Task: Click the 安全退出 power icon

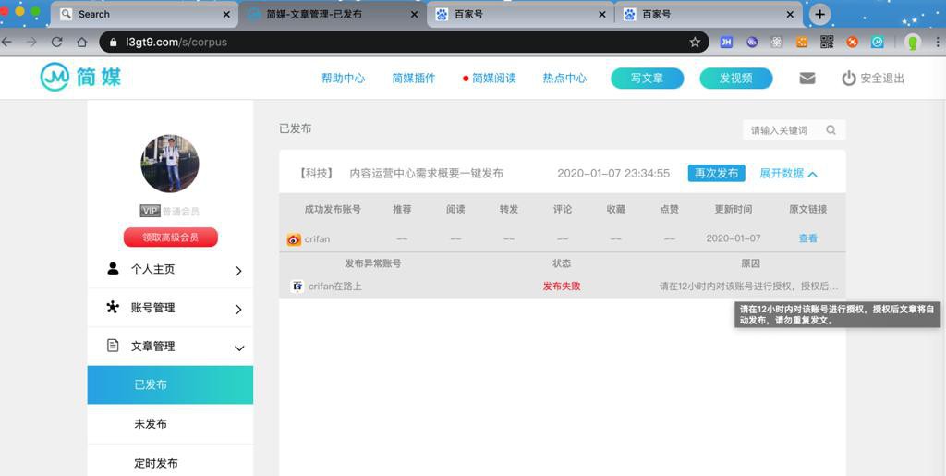Action: tap(849, 79)
